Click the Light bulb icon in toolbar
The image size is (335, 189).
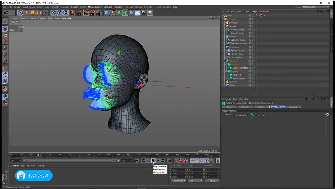point(150,13)
